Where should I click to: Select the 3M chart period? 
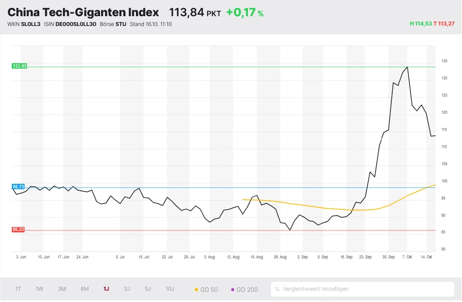(x=61, y=289)
